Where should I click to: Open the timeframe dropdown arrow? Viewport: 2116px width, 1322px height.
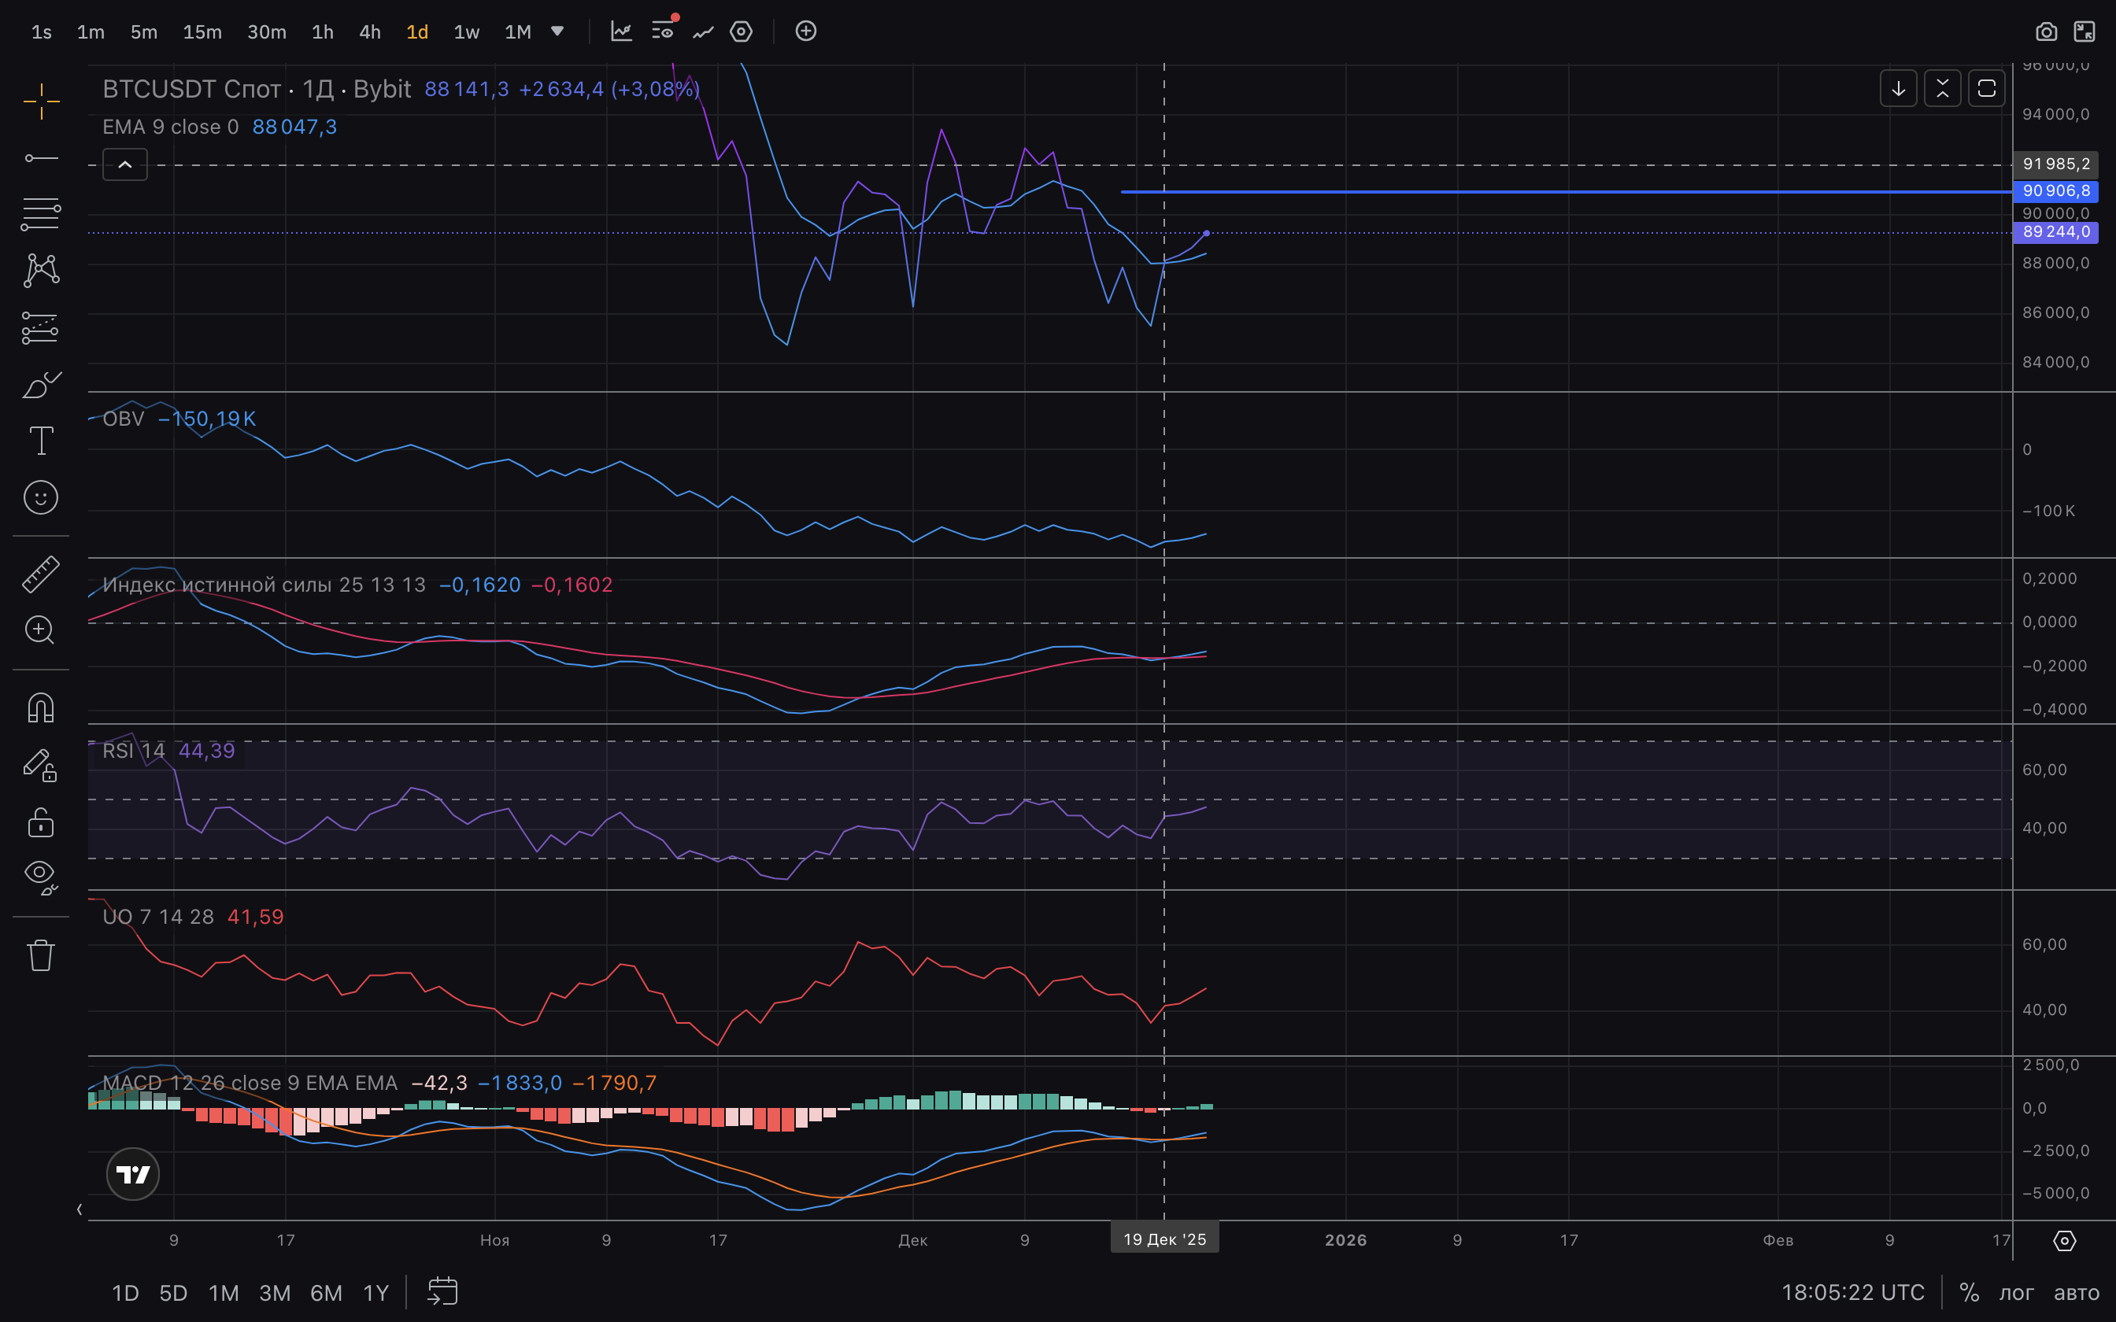(x=557, y=32)
